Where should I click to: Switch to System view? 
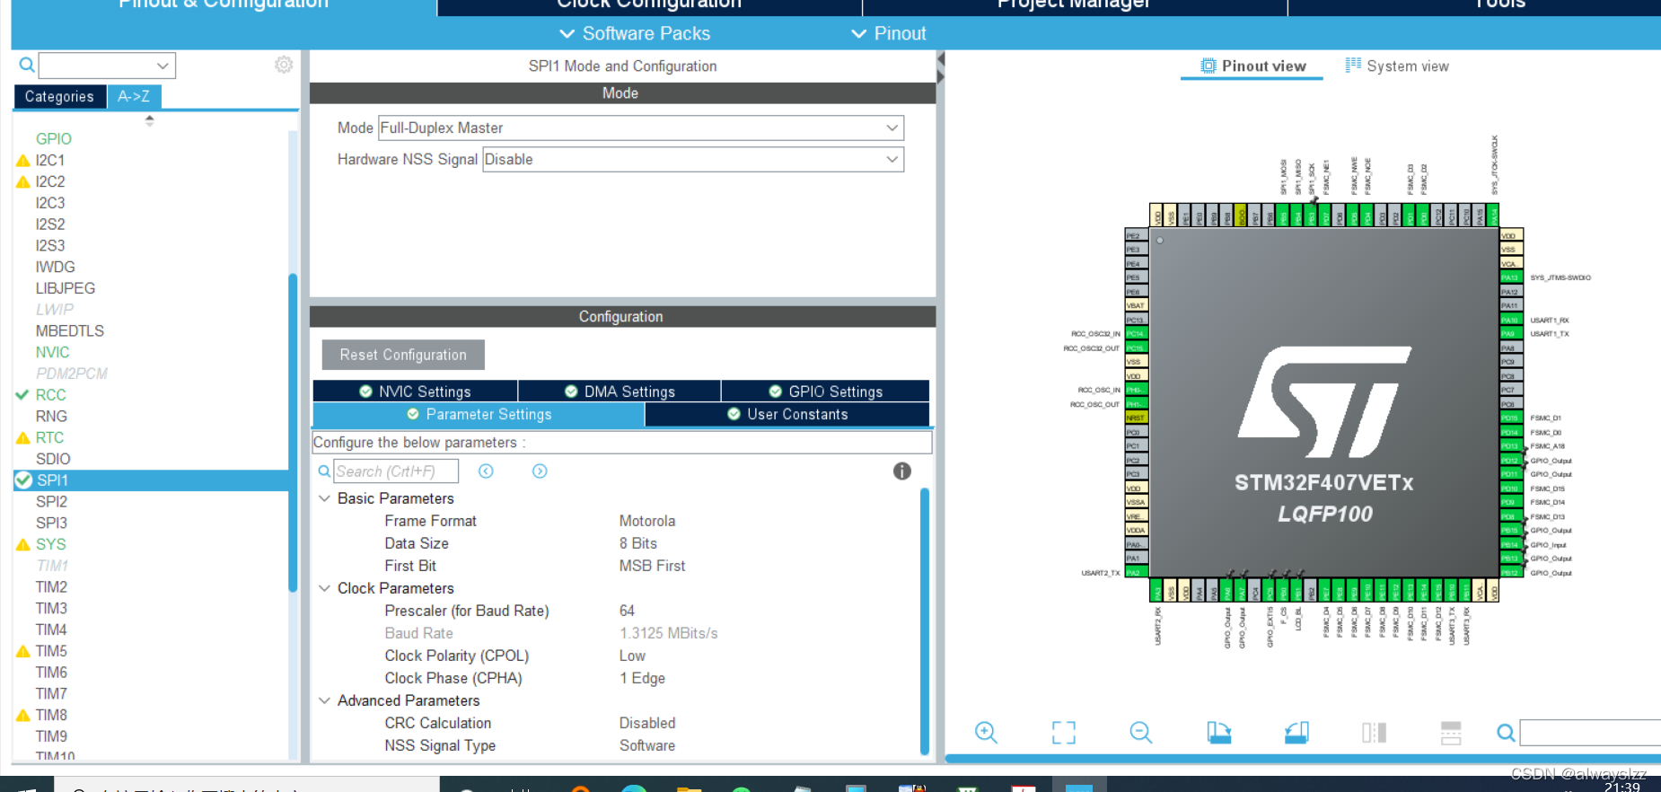click(1397, 66)
